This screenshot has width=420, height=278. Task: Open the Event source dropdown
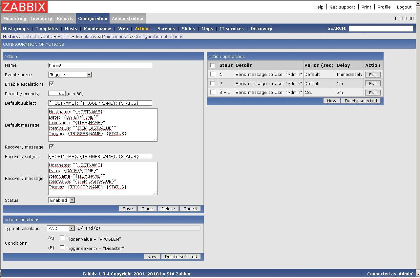[x=70, y=75]
